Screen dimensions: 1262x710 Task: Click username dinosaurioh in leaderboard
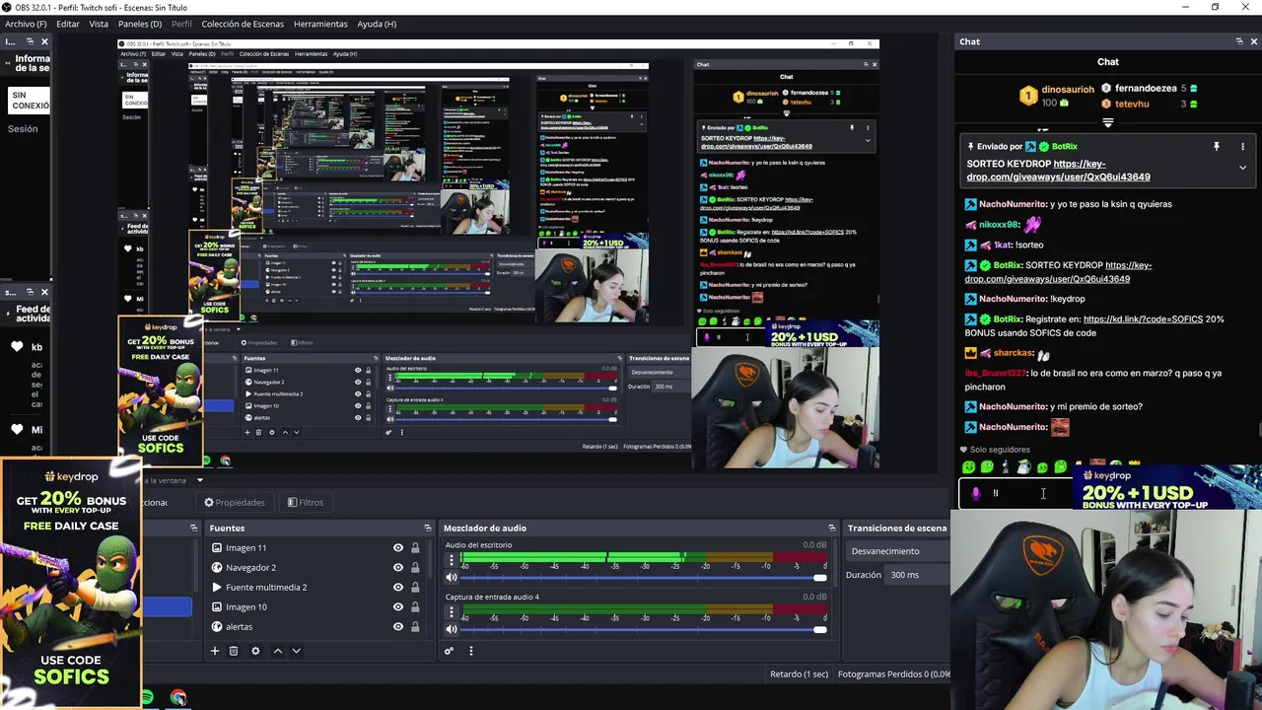click(1068, 89)
